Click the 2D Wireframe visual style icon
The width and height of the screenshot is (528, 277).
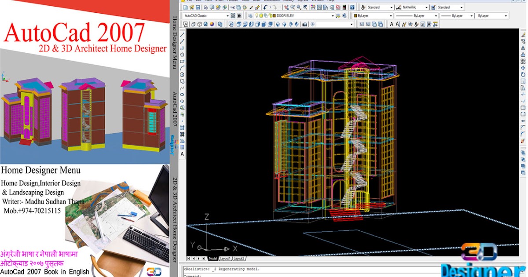tap(186, 24)
